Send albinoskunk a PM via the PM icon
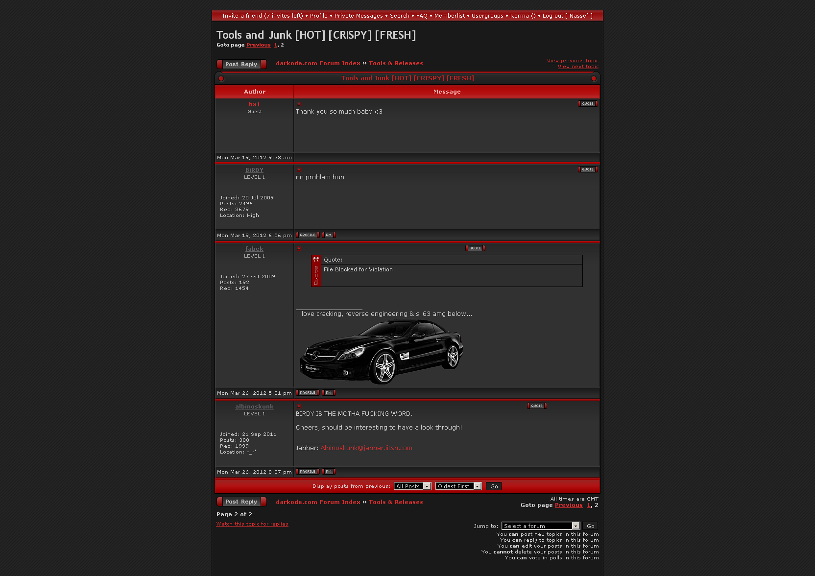 coord(329,472)
